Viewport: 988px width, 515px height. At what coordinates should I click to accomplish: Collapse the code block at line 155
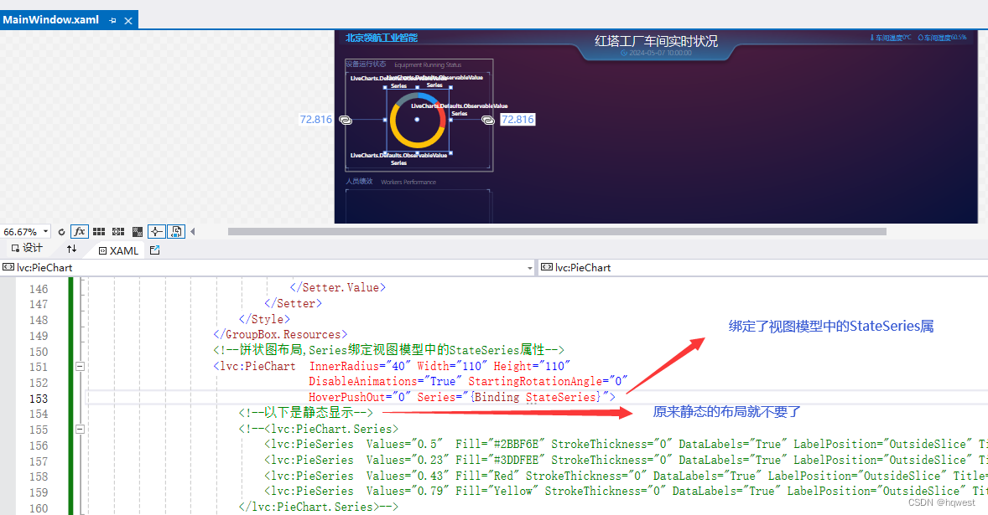pos(80,429)
